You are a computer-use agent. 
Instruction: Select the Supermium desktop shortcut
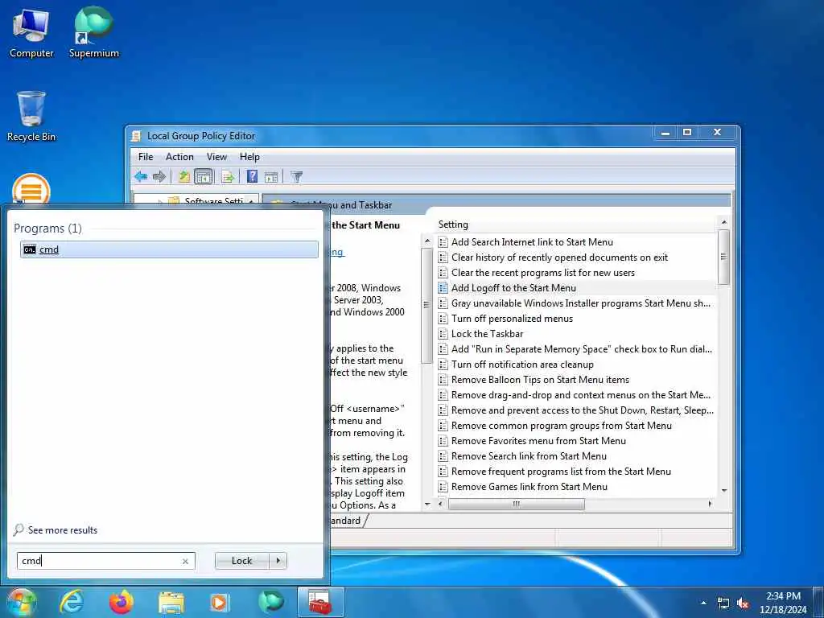click(94, 33)
